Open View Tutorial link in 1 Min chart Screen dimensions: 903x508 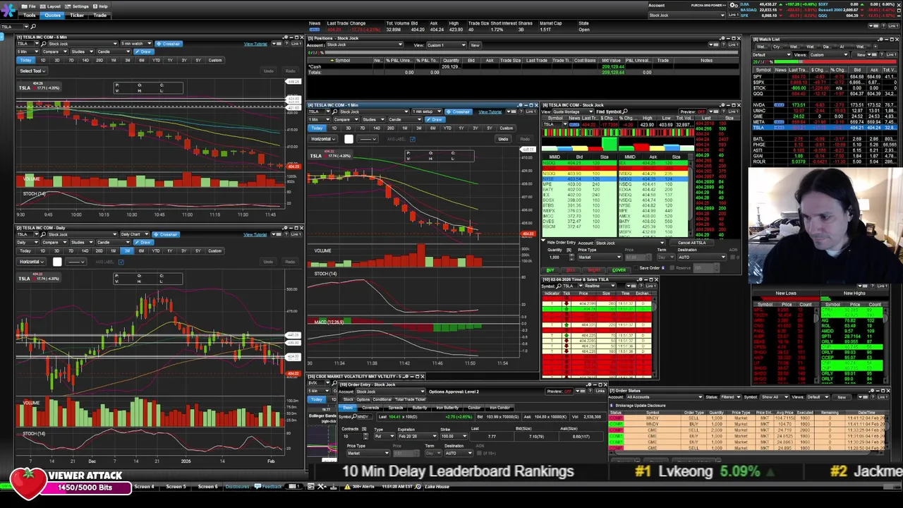[x=490, y=111]
